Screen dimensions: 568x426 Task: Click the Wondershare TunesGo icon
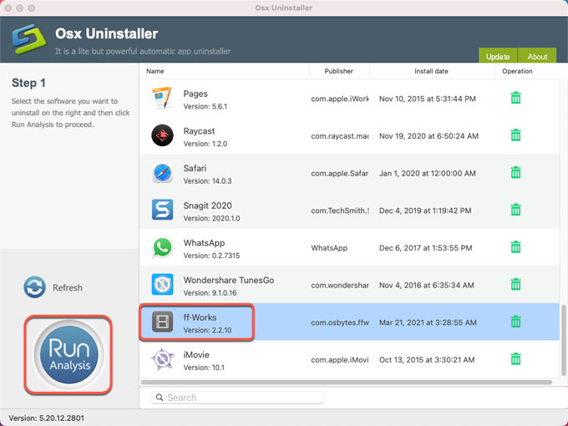tap(162, 284)
